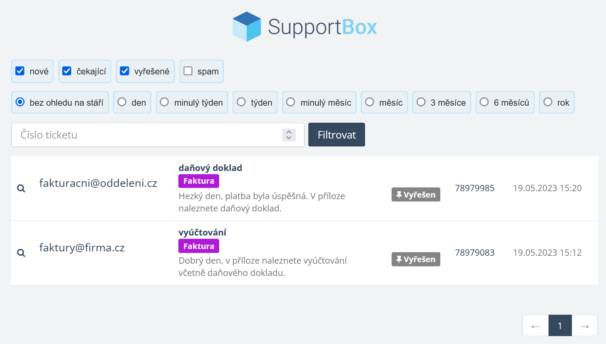Image resolution: width=606 pixels, height=344 pixels.
Task: Click sender faktury@firma.cz
Action: [82, 247]
